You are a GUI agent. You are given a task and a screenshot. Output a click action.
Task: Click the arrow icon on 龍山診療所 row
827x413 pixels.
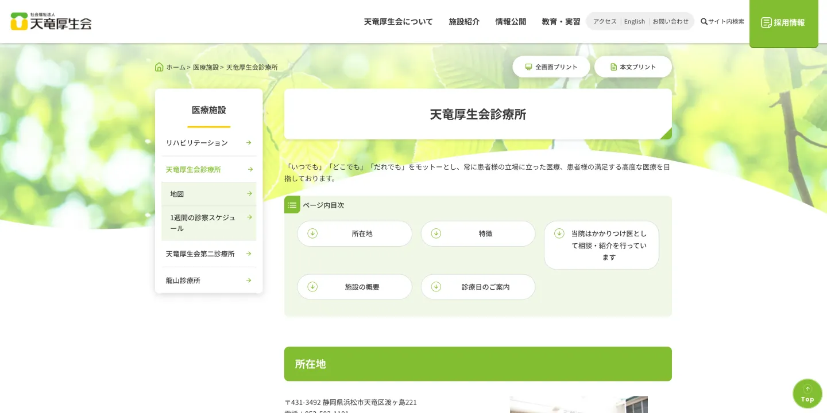tap(249, 280)
